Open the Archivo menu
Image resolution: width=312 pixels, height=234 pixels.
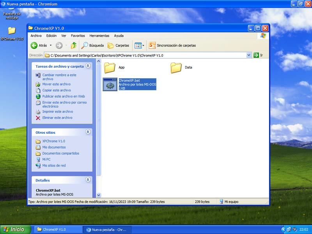click(x=36, y=35)
